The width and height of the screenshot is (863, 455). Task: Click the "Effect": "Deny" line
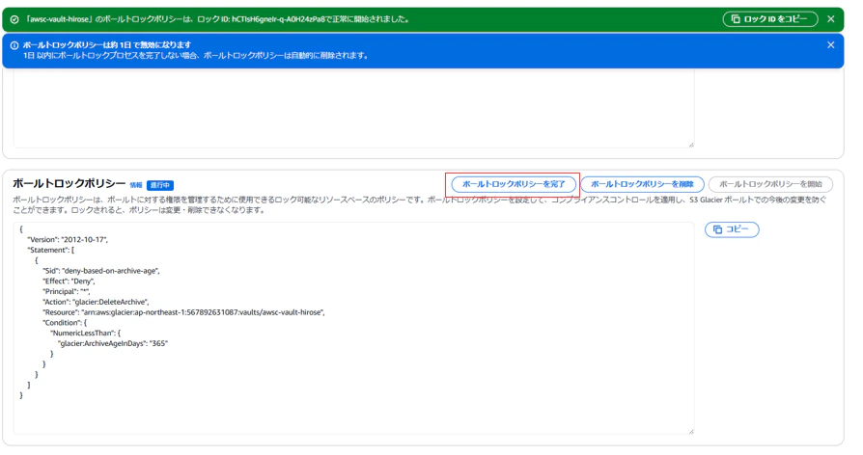click(69, 281)
